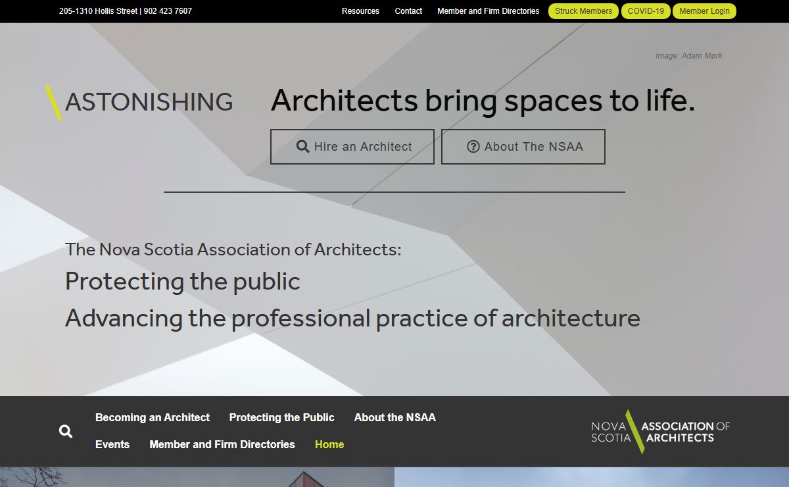Viewport: 789px width, 487px height.
Task: Click the Hire an Architect button
Action: pos(352,147)
